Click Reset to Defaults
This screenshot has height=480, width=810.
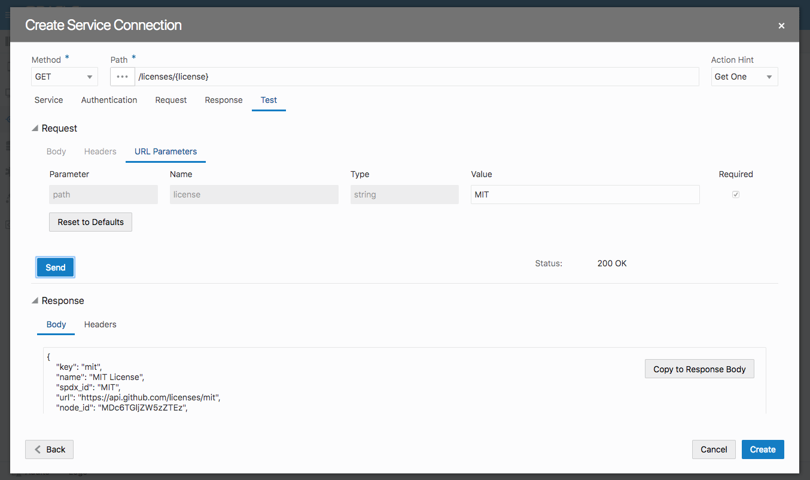pyautogui.click(x=90, y=221)
